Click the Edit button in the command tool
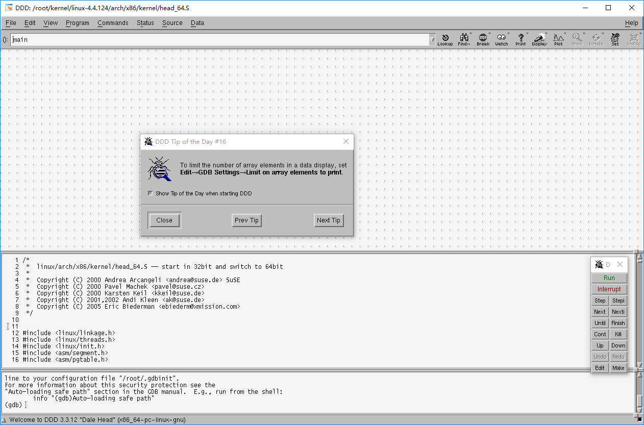The width and height of the screenshot is (644, 425). pyautogui.click(x=600, y=368)
